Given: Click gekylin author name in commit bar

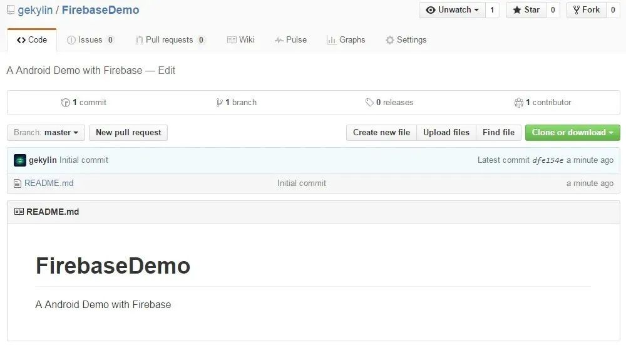Looking at the screenshot, I should [x=43, y=160].
